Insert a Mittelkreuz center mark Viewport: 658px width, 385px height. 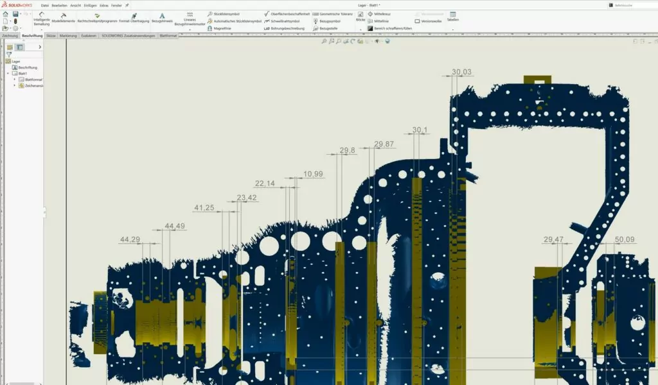[382, 13]
